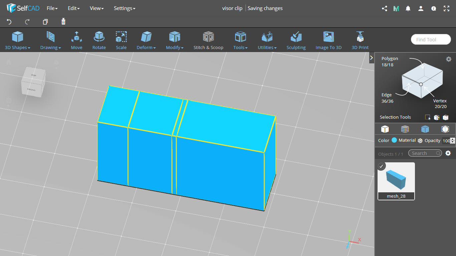
Task: Open the green M MyMiniFactory icon
Action: coord(396,9)
